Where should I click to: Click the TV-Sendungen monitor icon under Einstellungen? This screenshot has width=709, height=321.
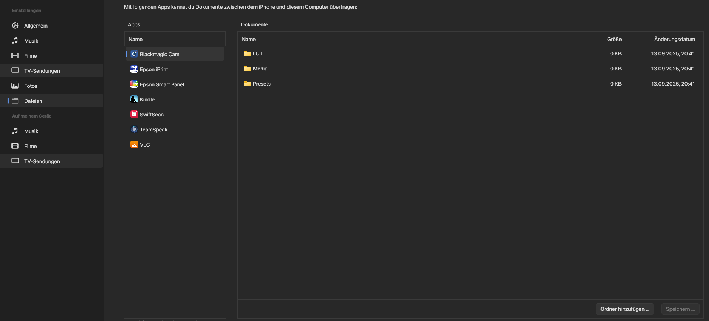15,71
